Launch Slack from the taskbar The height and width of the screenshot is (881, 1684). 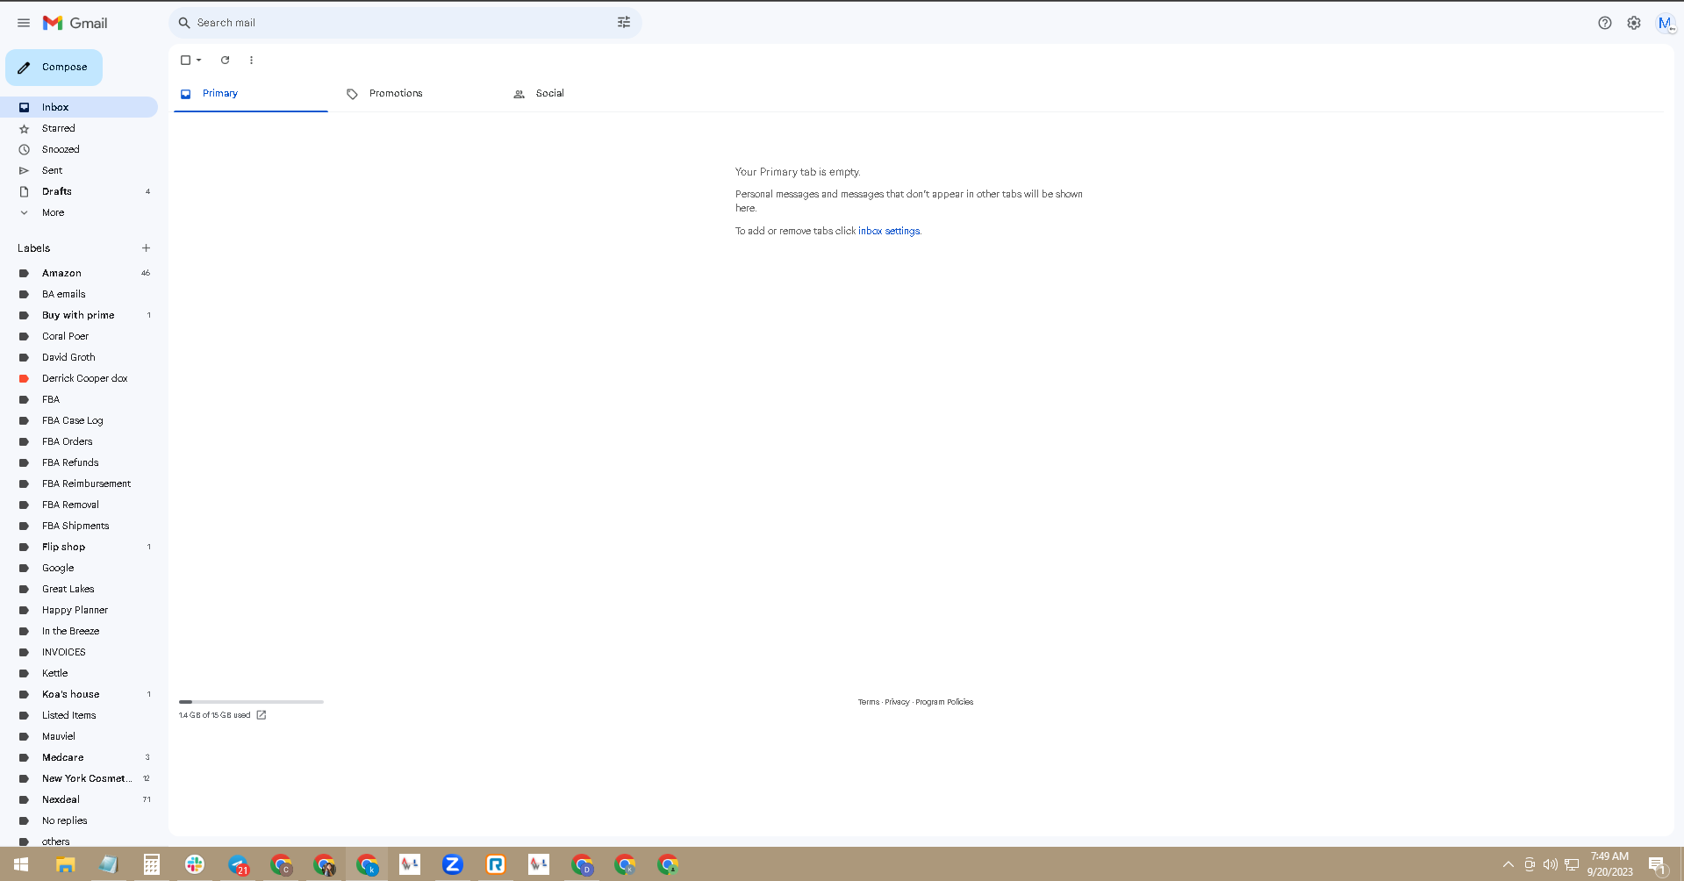click(x=195, y=864)
